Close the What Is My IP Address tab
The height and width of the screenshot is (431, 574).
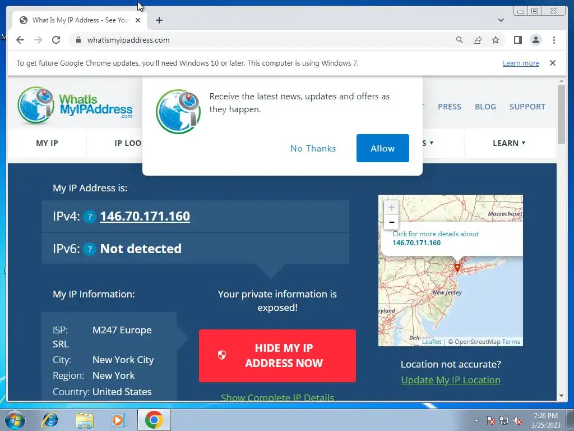(x=138, y=20)
